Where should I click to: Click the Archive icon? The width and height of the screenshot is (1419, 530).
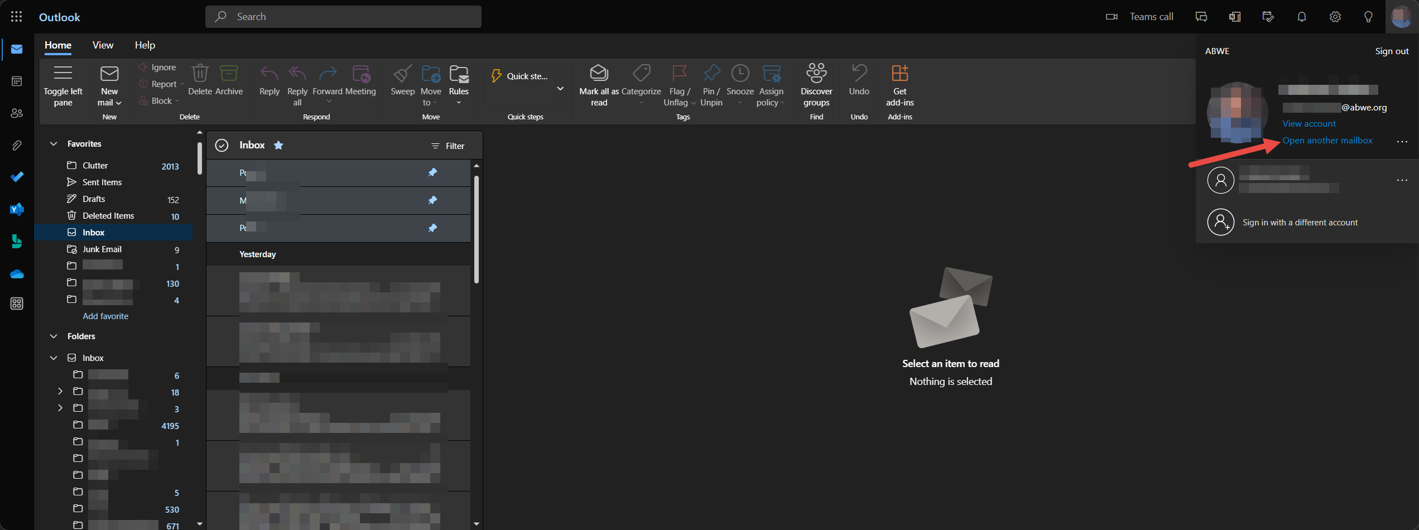click(229, 73)
